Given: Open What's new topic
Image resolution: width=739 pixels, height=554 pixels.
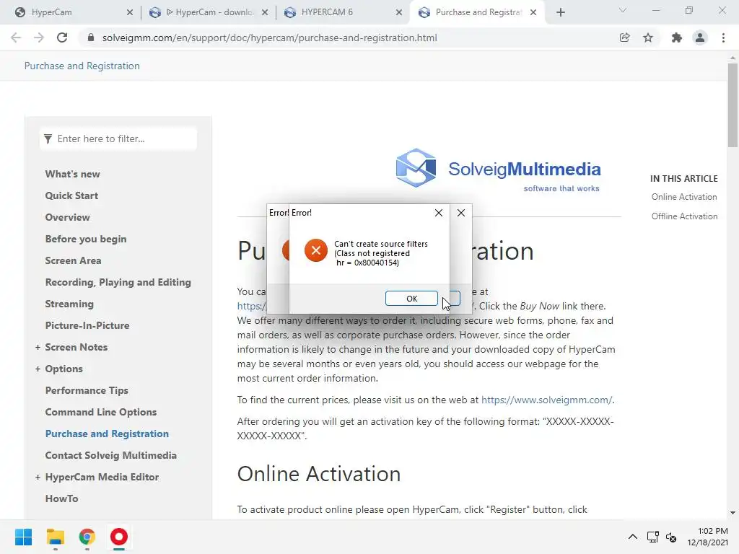Looking at the screenshot, I should 73,174.
